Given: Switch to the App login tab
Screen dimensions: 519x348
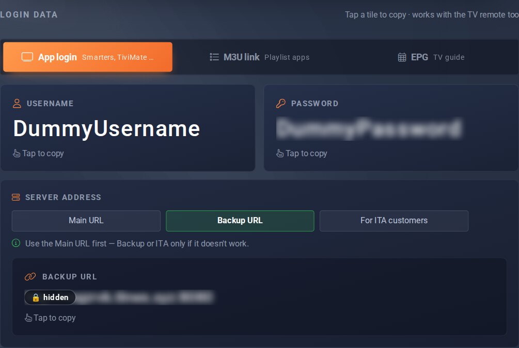Looking at the screenshot, I should (88, 57).
